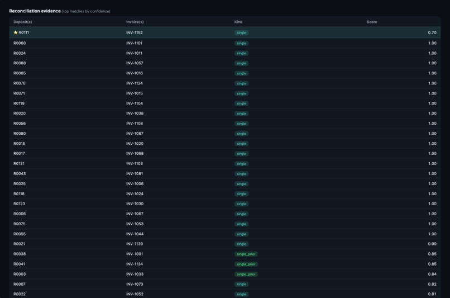Click invoice INV-1103
This screenshot has height=298, width=450.
135,163
